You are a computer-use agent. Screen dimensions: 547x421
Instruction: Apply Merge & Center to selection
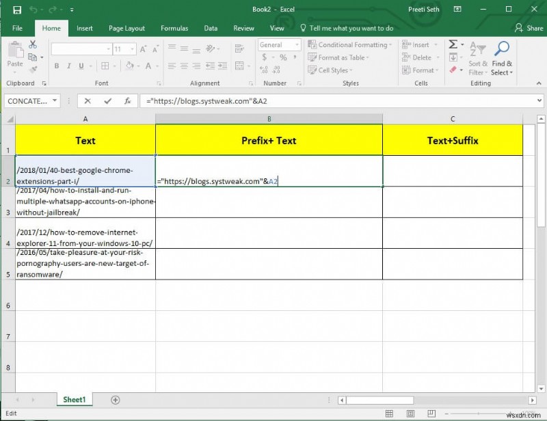pos(239,65)
